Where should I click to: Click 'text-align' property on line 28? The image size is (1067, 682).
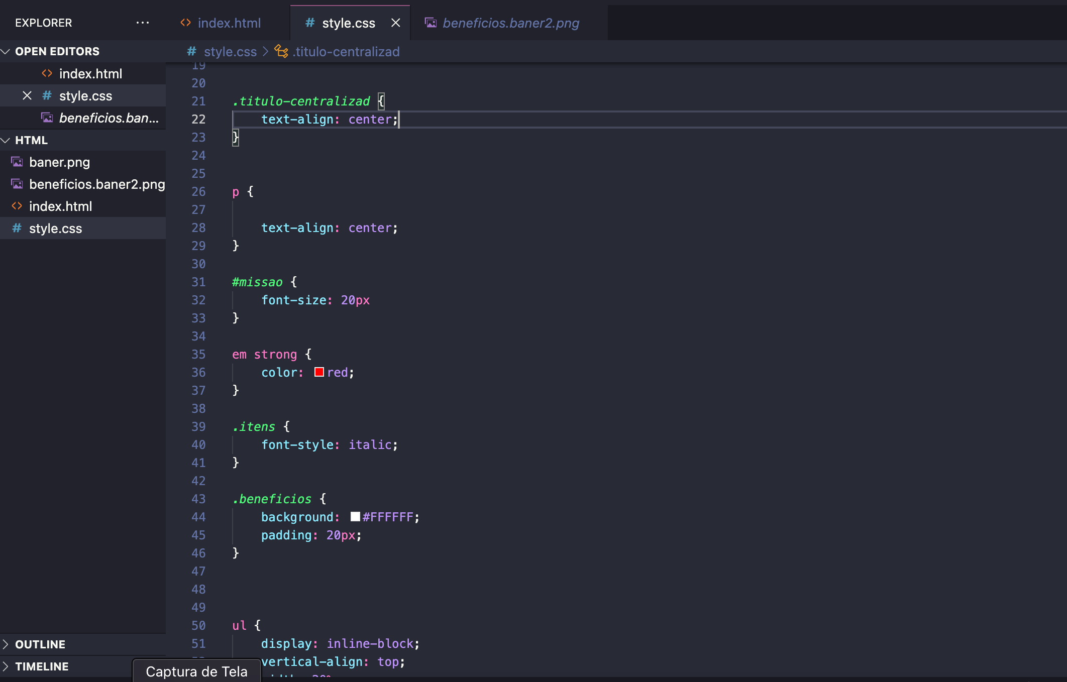click(297, 228)
